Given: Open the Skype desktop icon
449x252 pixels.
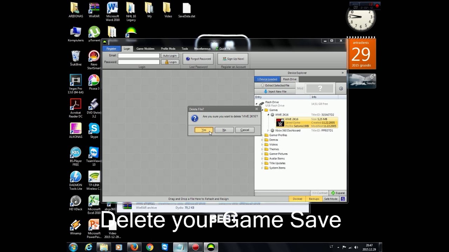Looking at the screenshot, I should (x=94, y=131).
